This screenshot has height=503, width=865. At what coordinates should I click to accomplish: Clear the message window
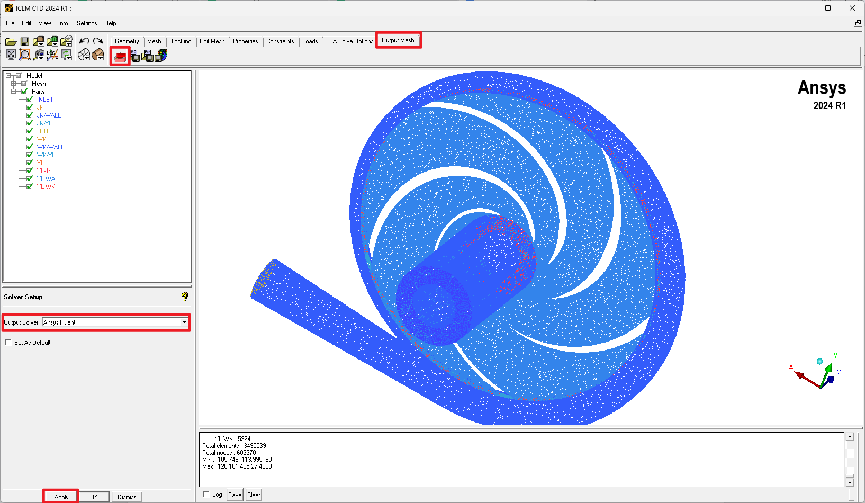click(x=254, y=495)
